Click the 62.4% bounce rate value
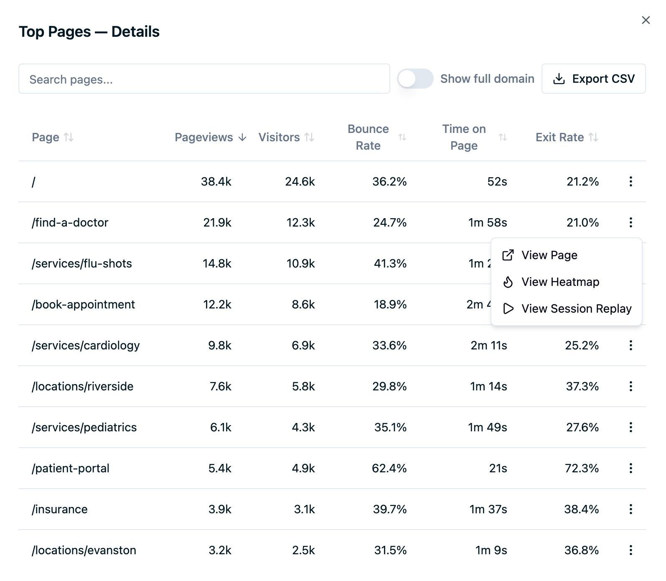The image size is (666, 581). coord(389,468)
